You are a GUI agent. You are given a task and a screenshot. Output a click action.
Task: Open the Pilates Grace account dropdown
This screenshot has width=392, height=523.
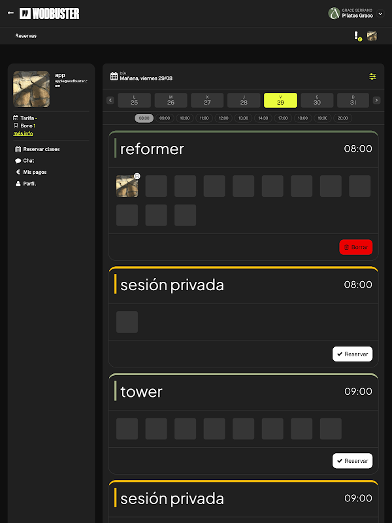coord(380,14)
